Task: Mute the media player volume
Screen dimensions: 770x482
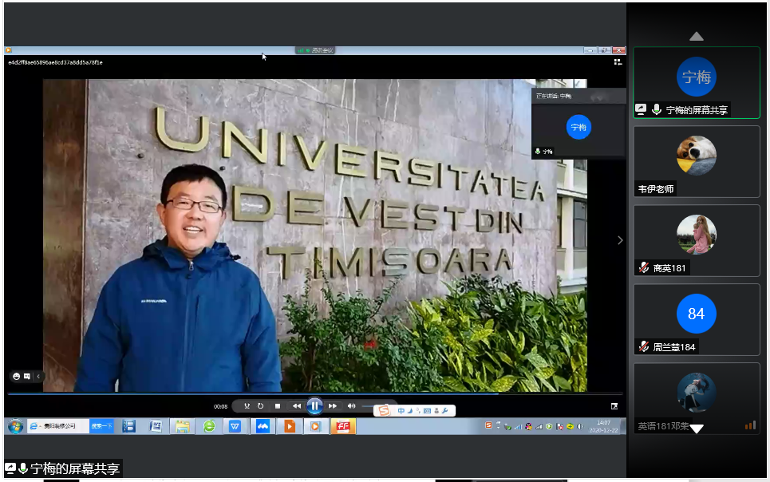Action: click(x=351, y=406)
